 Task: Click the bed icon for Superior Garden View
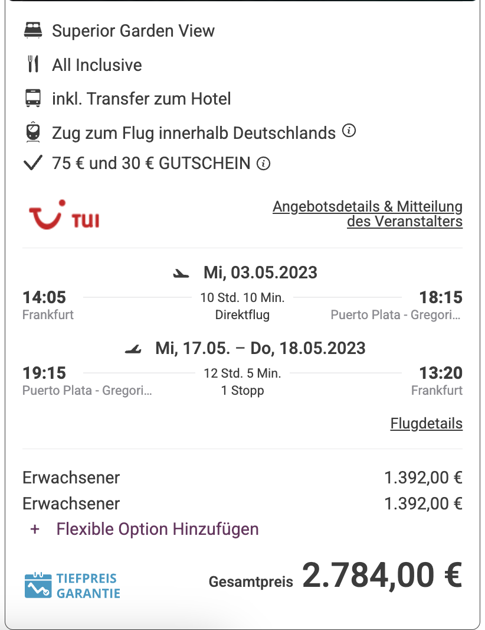tap(33, 31)
